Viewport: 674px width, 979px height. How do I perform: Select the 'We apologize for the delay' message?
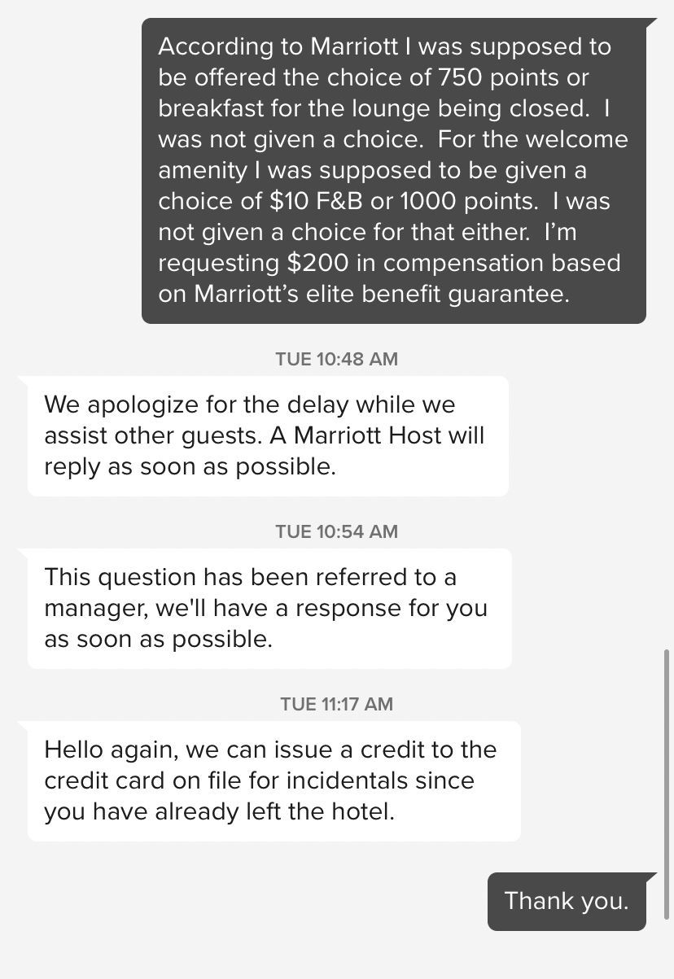tap(268, 435)
